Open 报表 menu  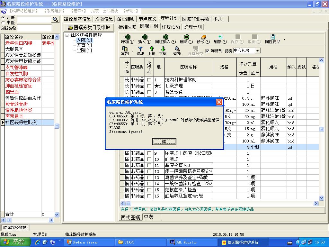[95, 11]
